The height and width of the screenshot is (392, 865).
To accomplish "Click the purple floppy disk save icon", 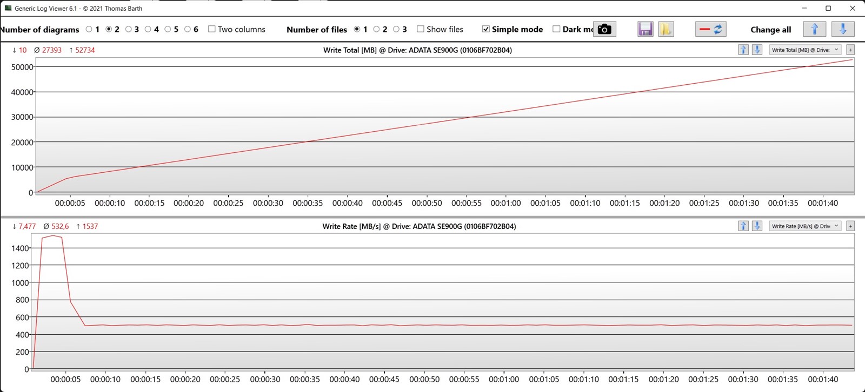I will coord(645,29).
